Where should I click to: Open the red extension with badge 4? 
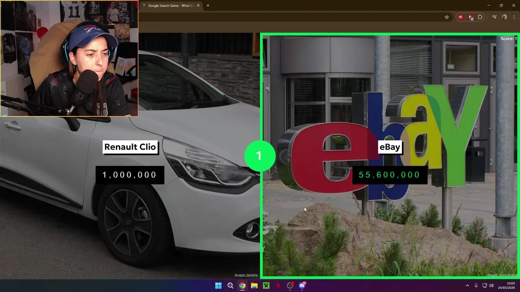(470, 17)
